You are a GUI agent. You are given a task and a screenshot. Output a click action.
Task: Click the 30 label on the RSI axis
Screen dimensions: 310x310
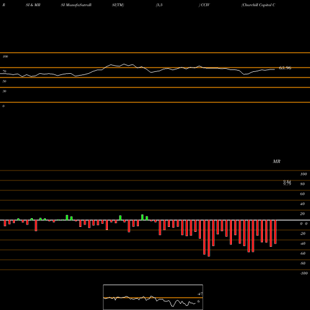point(4,91)
